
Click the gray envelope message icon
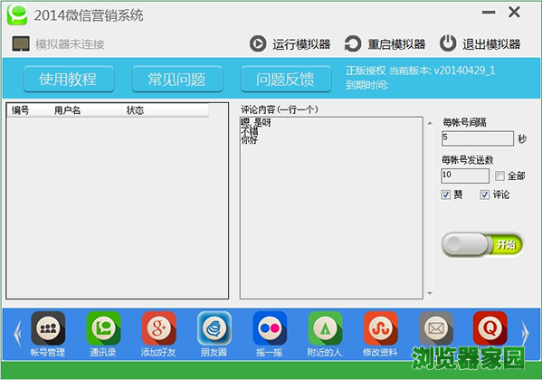pos(436,328)
